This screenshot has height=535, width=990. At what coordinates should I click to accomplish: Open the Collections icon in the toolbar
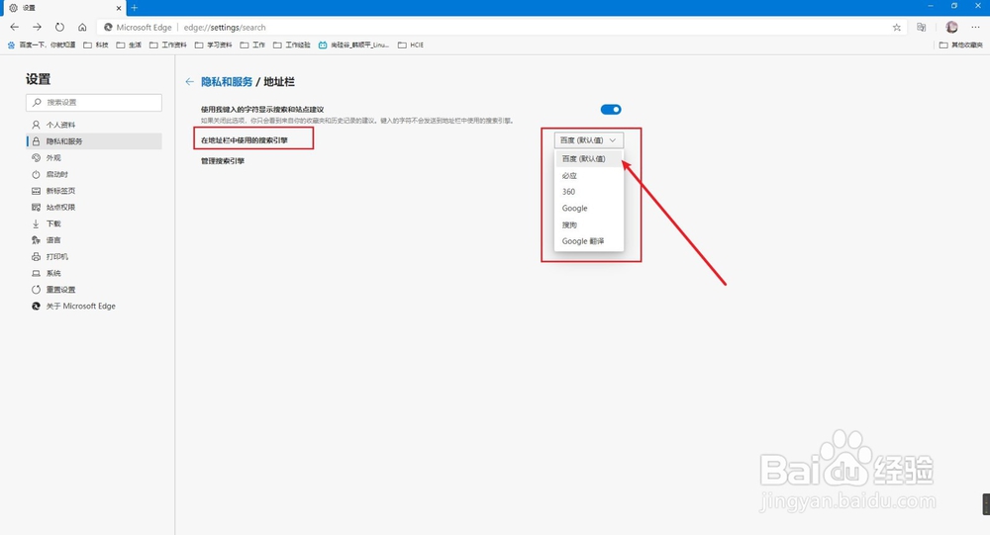coord(921,27)
